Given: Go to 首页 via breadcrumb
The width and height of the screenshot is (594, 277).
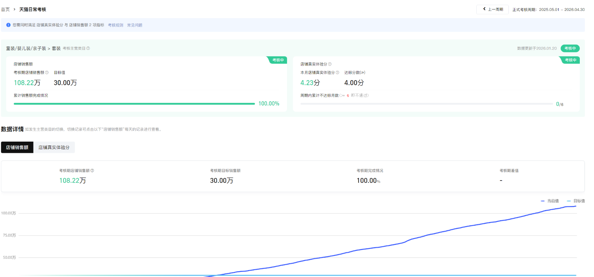Looking at the screenshot, I should 5,9.
